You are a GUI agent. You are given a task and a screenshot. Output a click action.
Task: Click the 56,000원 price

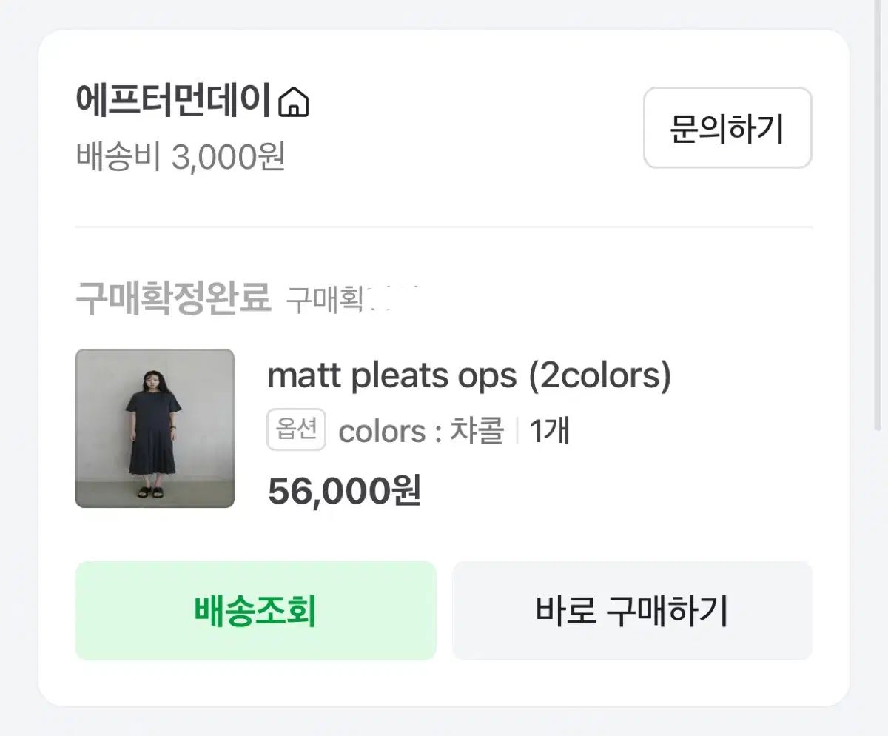[x=344, y=490]
